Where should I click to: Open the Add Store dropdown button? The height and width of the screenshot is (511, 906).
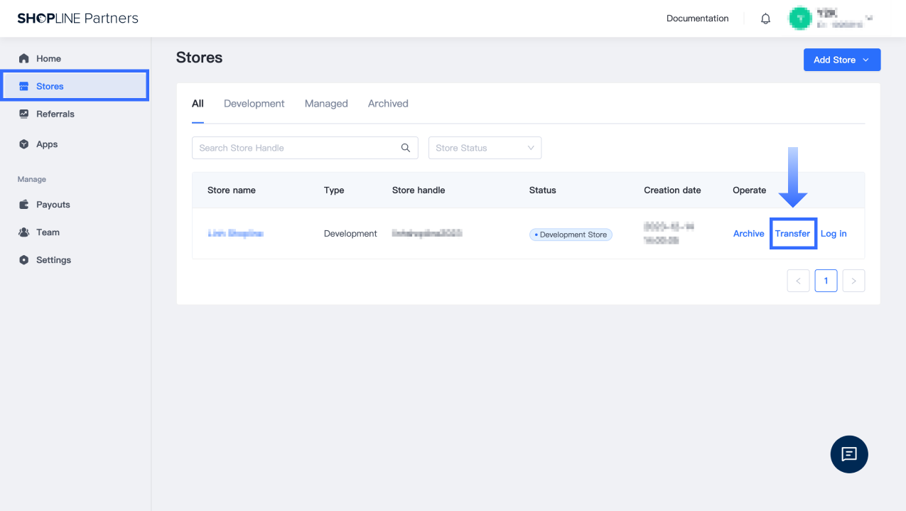pos(841,60)
